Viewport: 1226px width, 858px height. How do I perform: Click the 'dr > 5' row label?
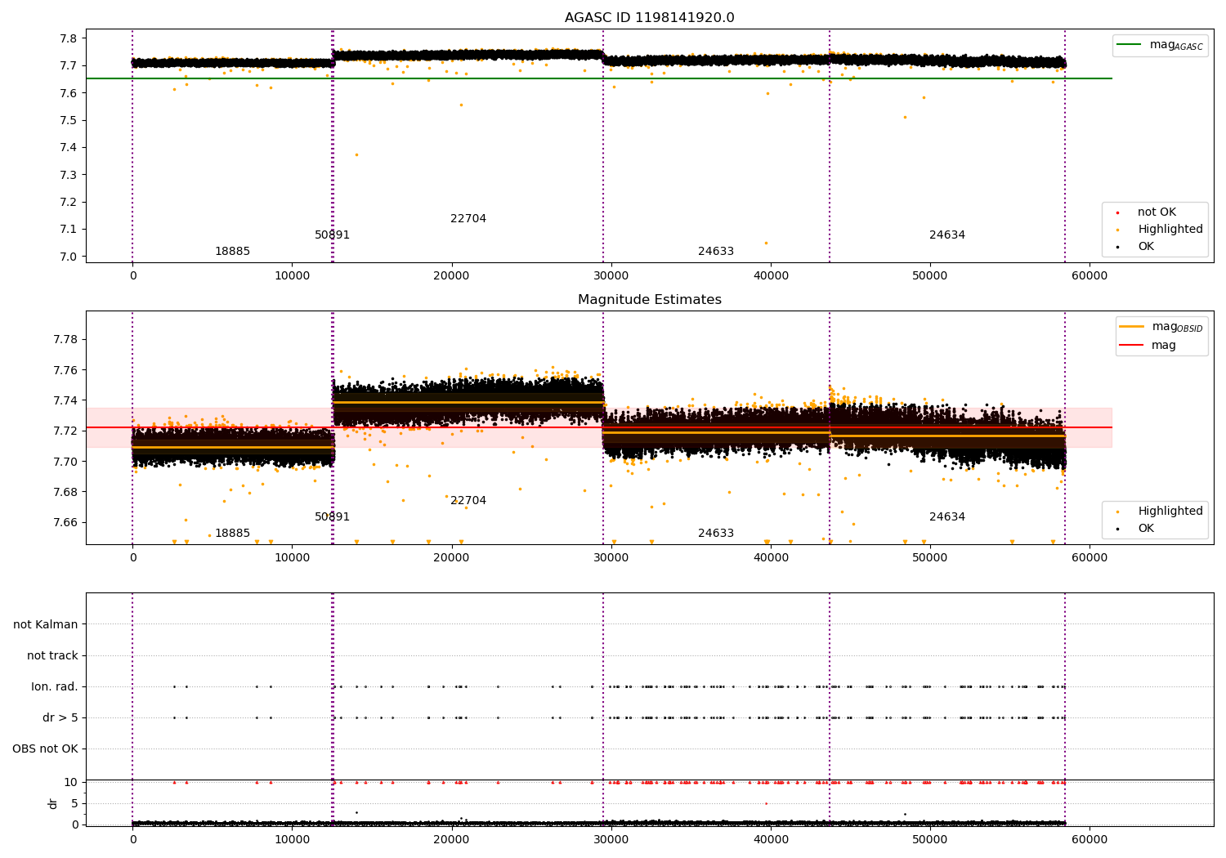click(x=60, y=718)
